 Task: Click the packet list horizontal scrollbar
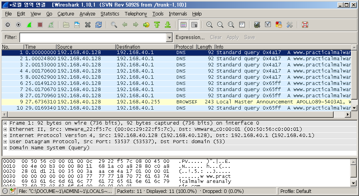pos(173,115)
